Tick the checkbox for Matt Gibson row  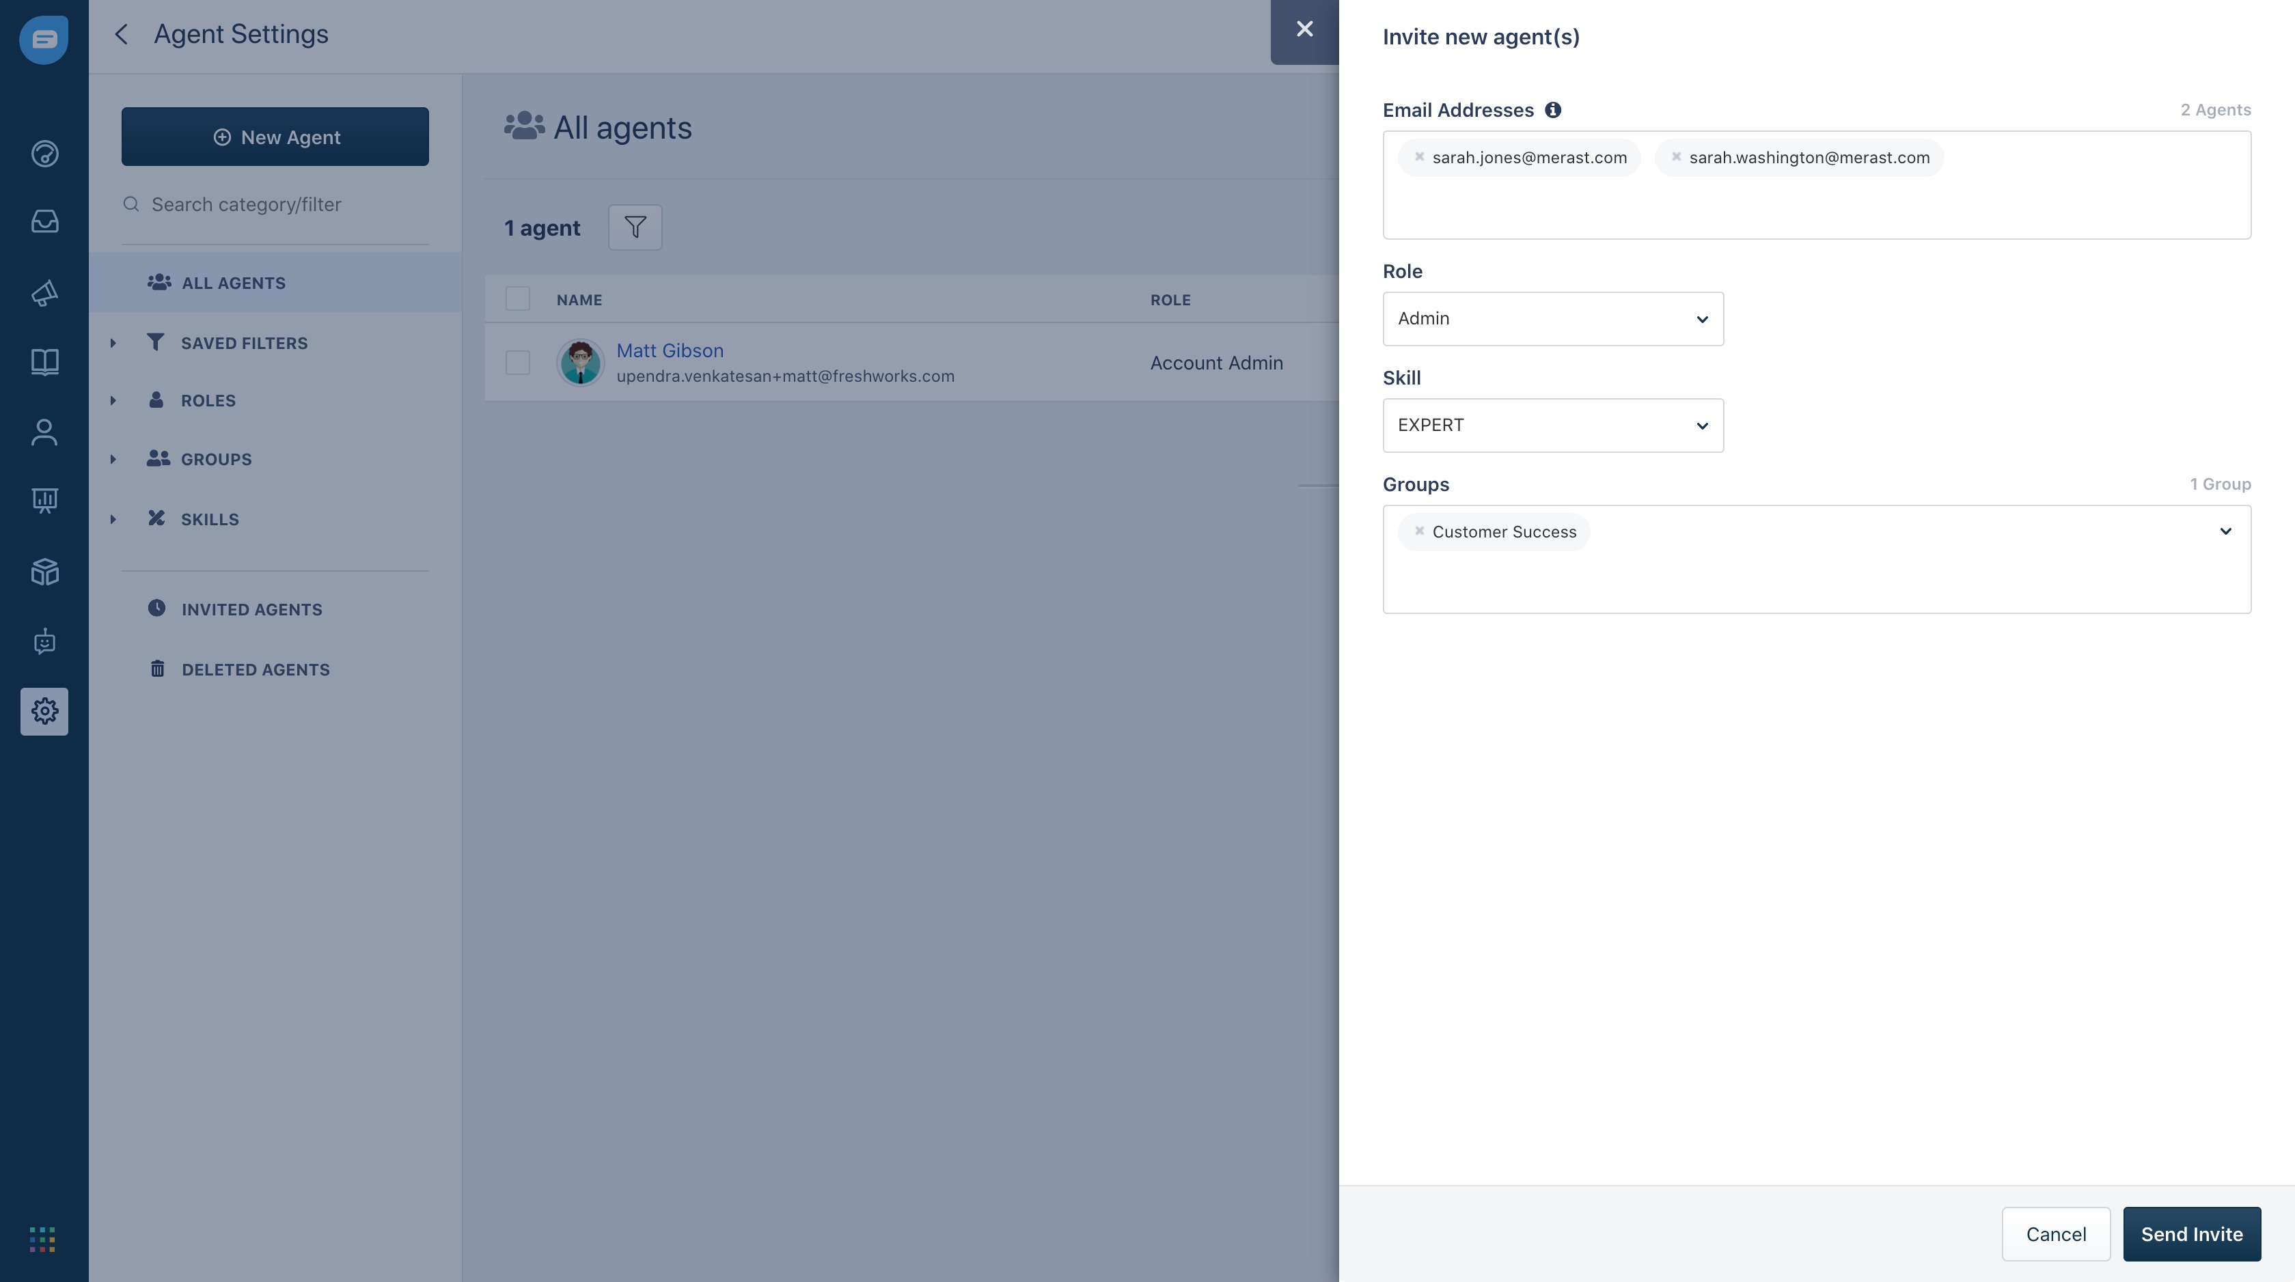coord(518,363)
